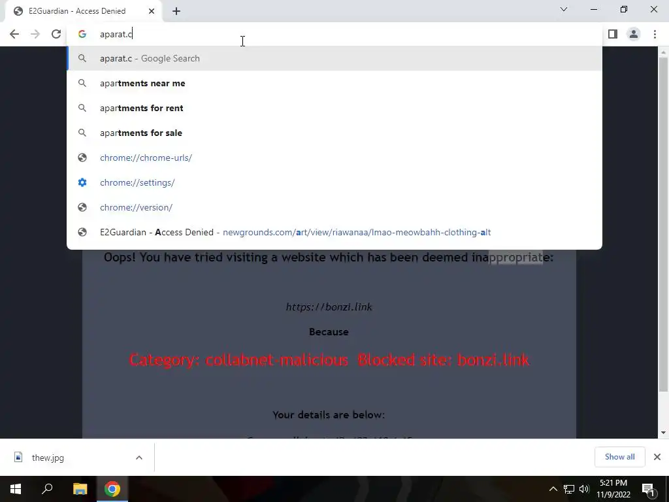669x502 pixels.
Task: Expand the thew.jpg download options chevron
Action: [139, 458]
